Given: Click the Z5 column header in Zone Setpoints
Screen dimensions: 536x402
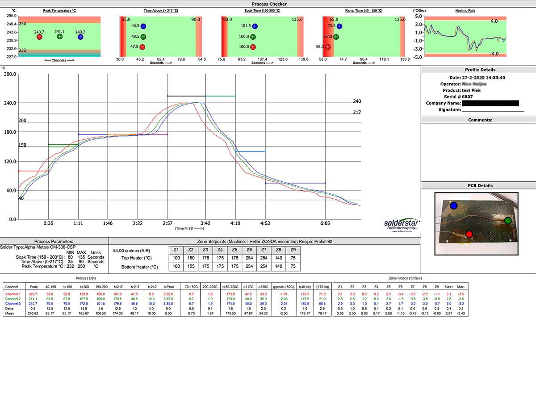Looking at the screenshot, I should pyautogui.click(x=234, y=250).
